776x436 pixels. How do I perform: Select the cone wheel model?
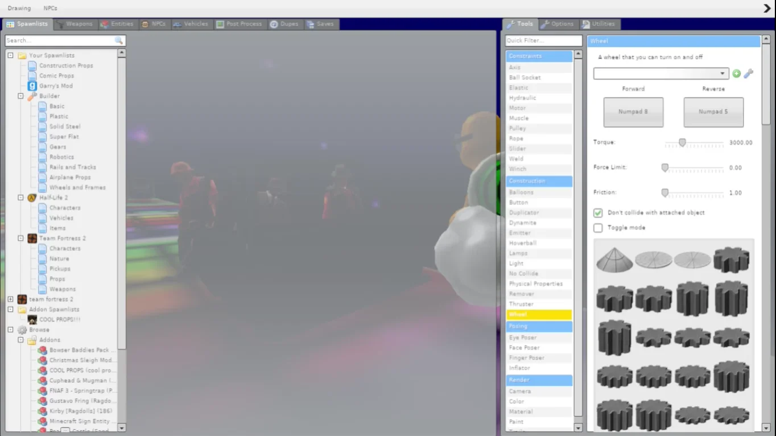[615, 260]
